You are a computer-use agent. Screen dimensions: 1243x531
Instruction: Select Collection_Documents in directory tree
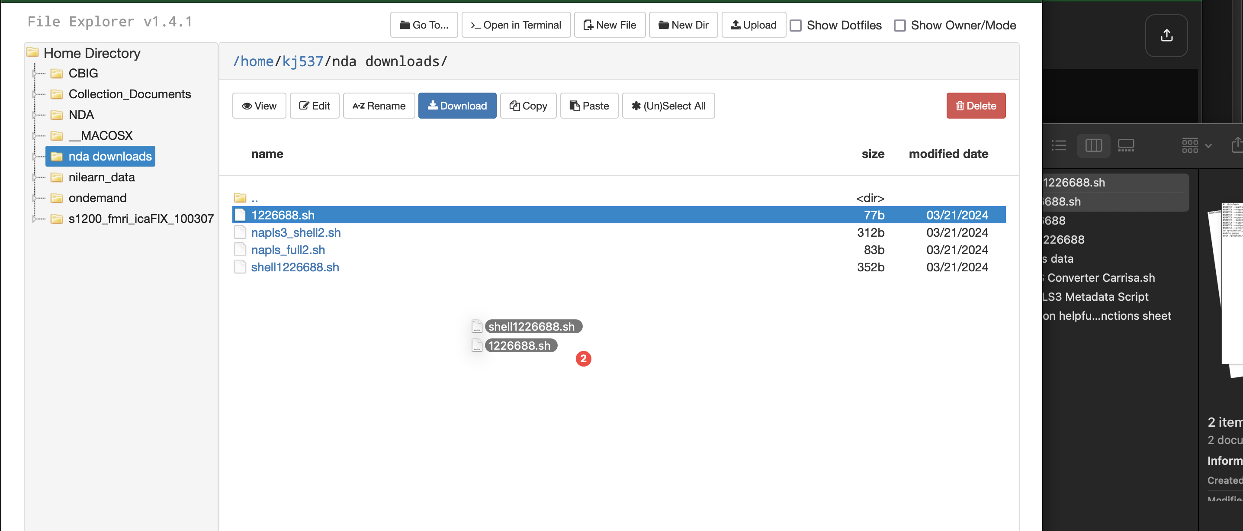[x=129, y=94]
